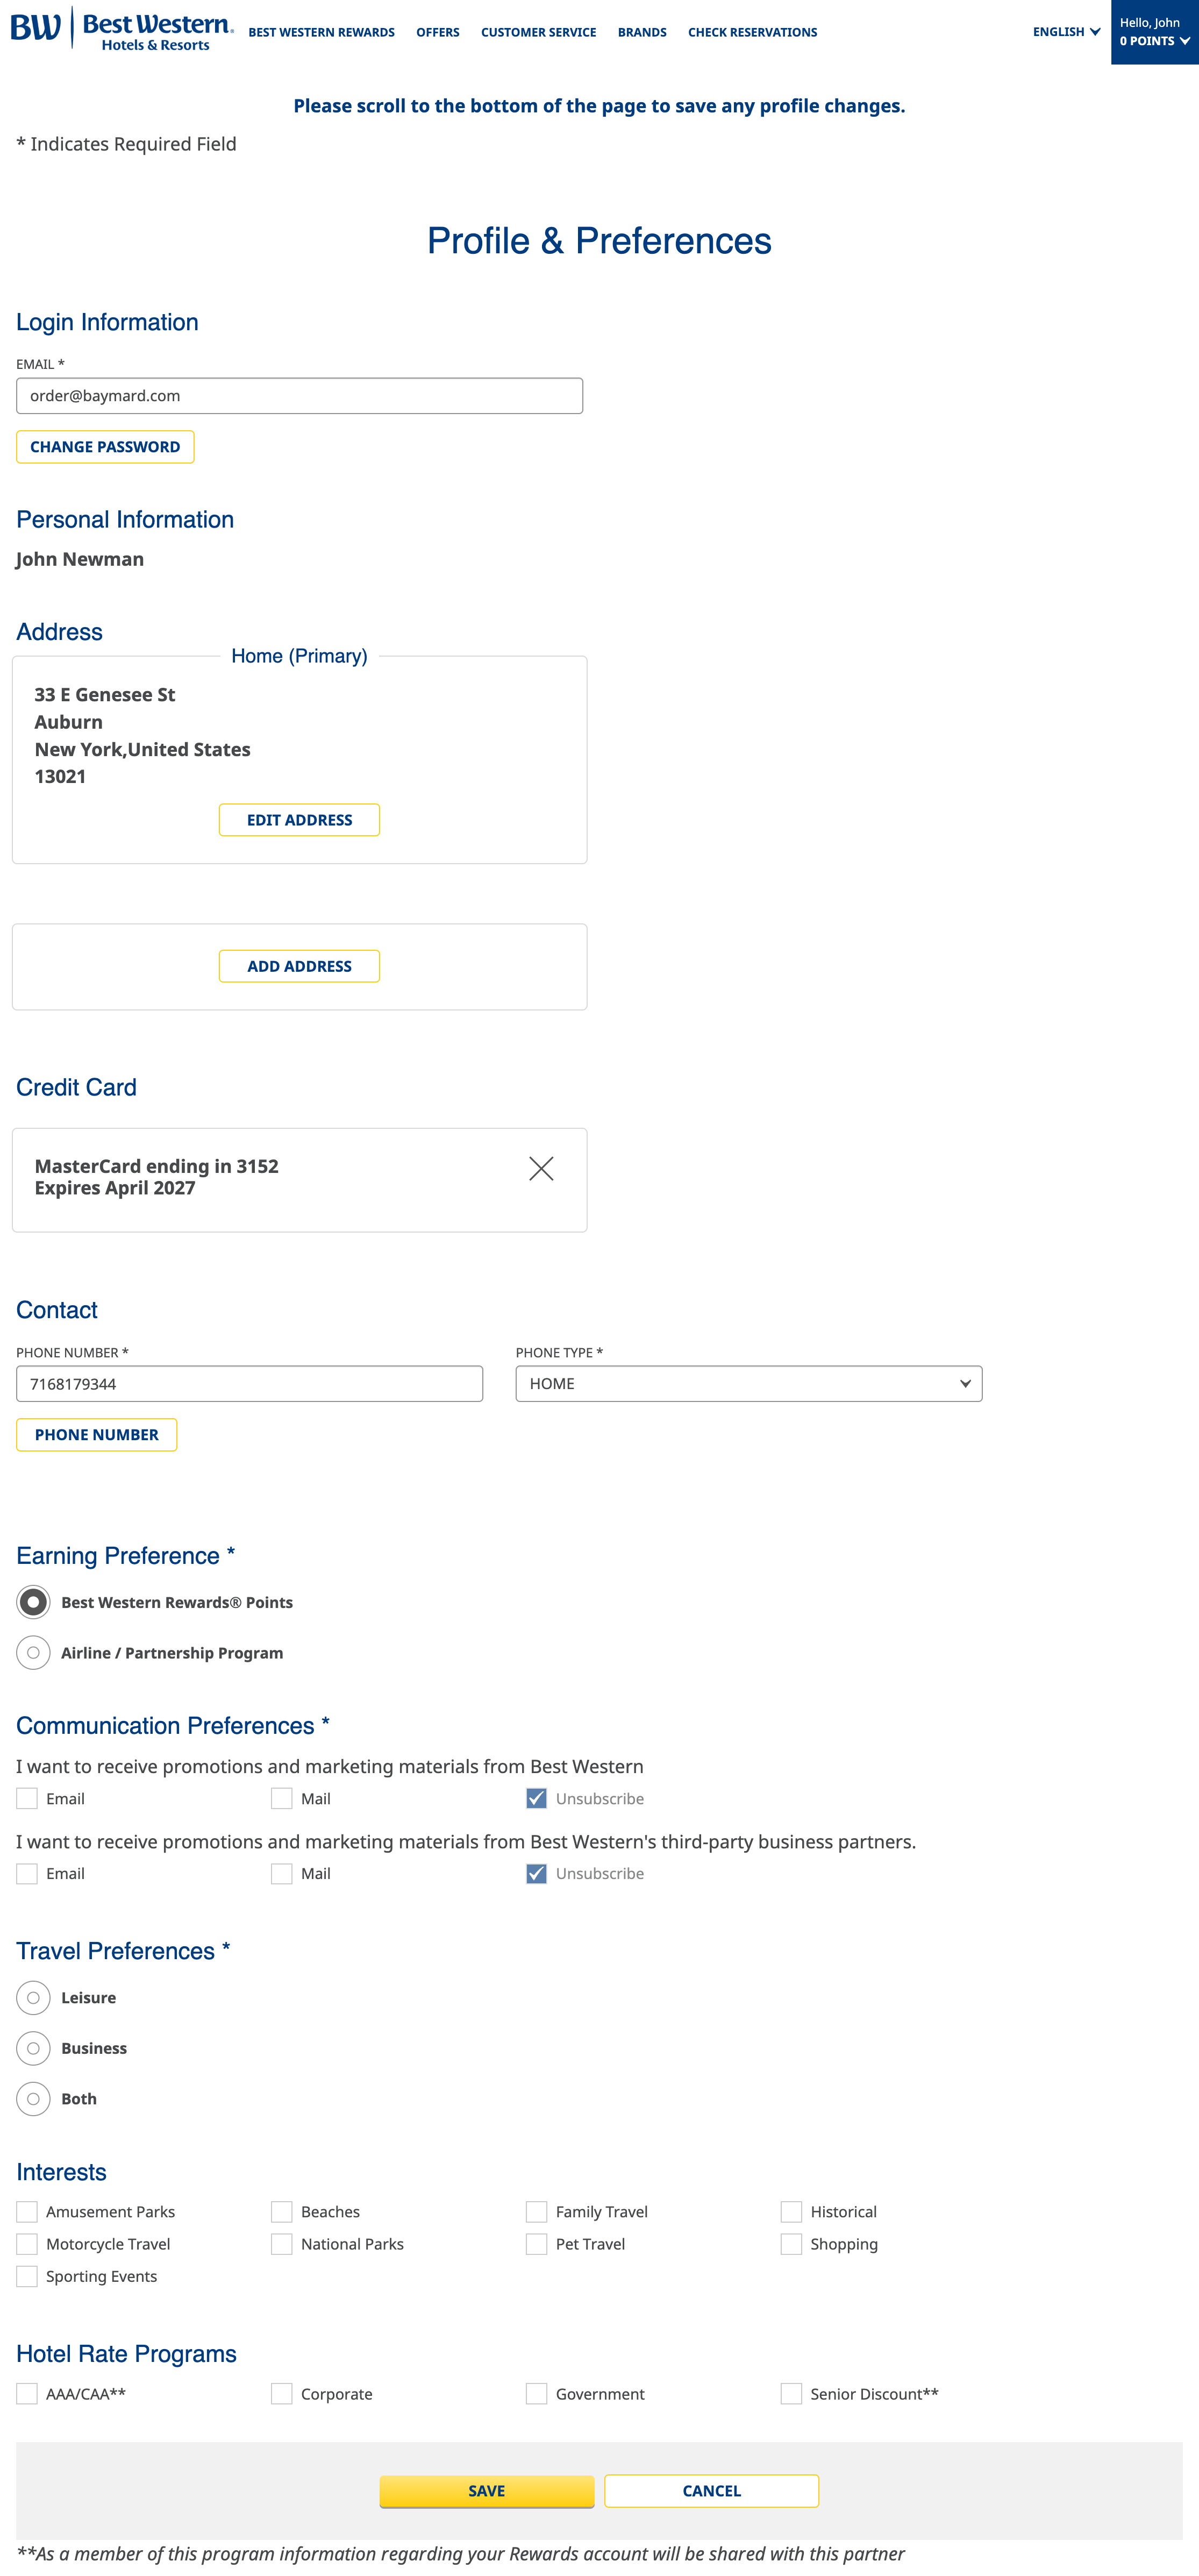Enable the Pet Travel interest

pyautogui.click(x=536, y=2244)
